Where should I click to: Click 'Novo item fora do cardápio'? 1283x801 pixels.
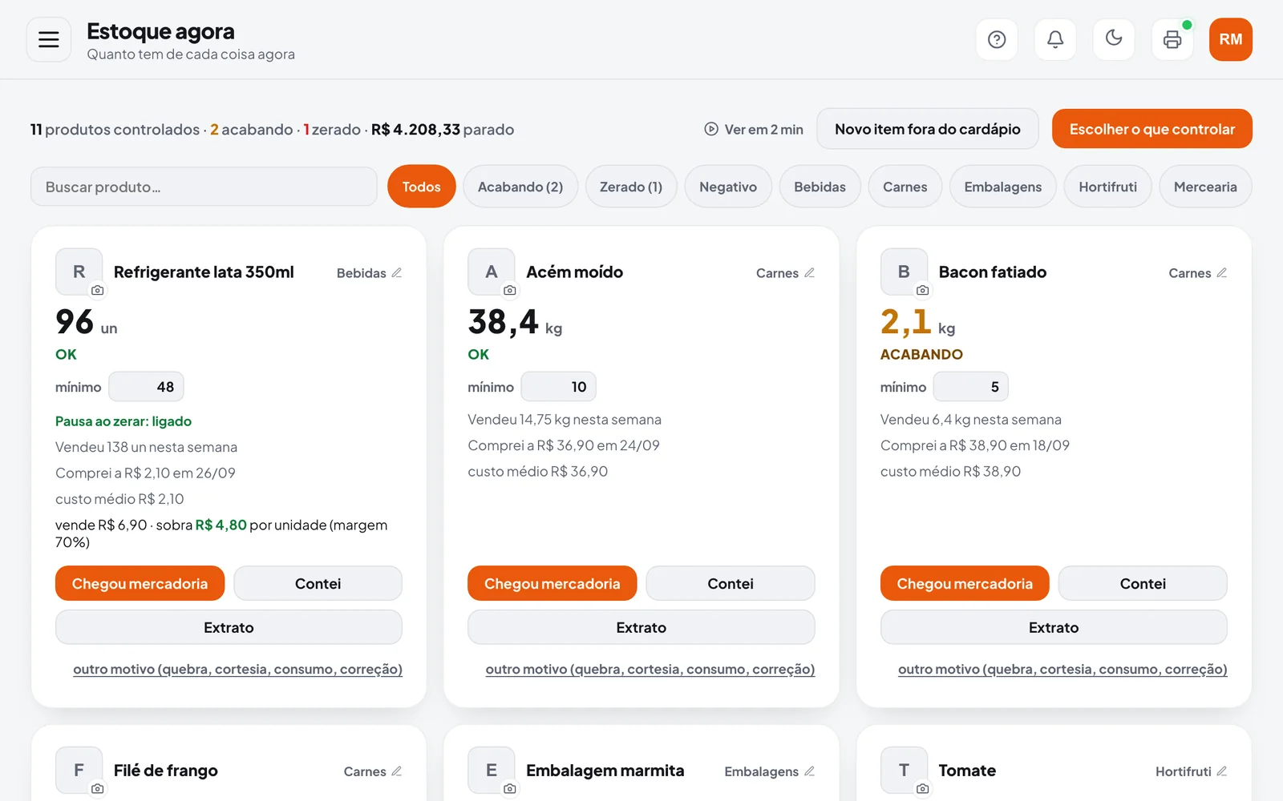[x=928, y=129]
